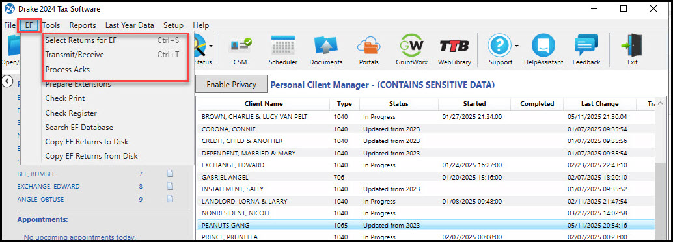Click the client list vertical scrollbar thumb
Viewport: 673px width, 242px height.
pos(660,202)
